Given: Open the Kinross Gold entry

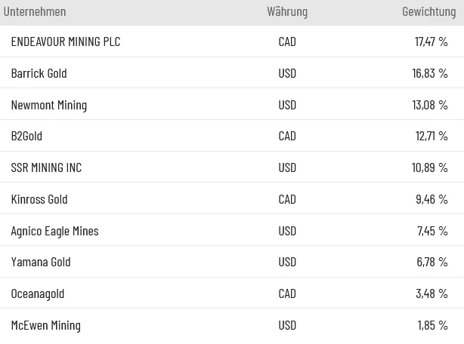Looking at the screenshot, I should coord(39,199).
